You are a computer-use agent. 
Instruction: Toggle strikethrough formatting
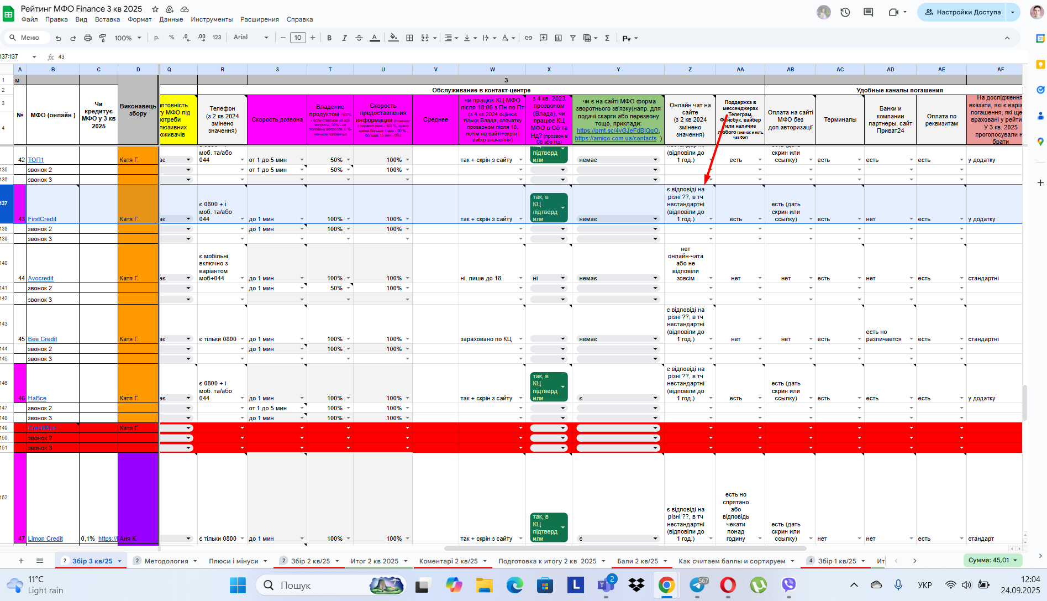pos(359,38)
